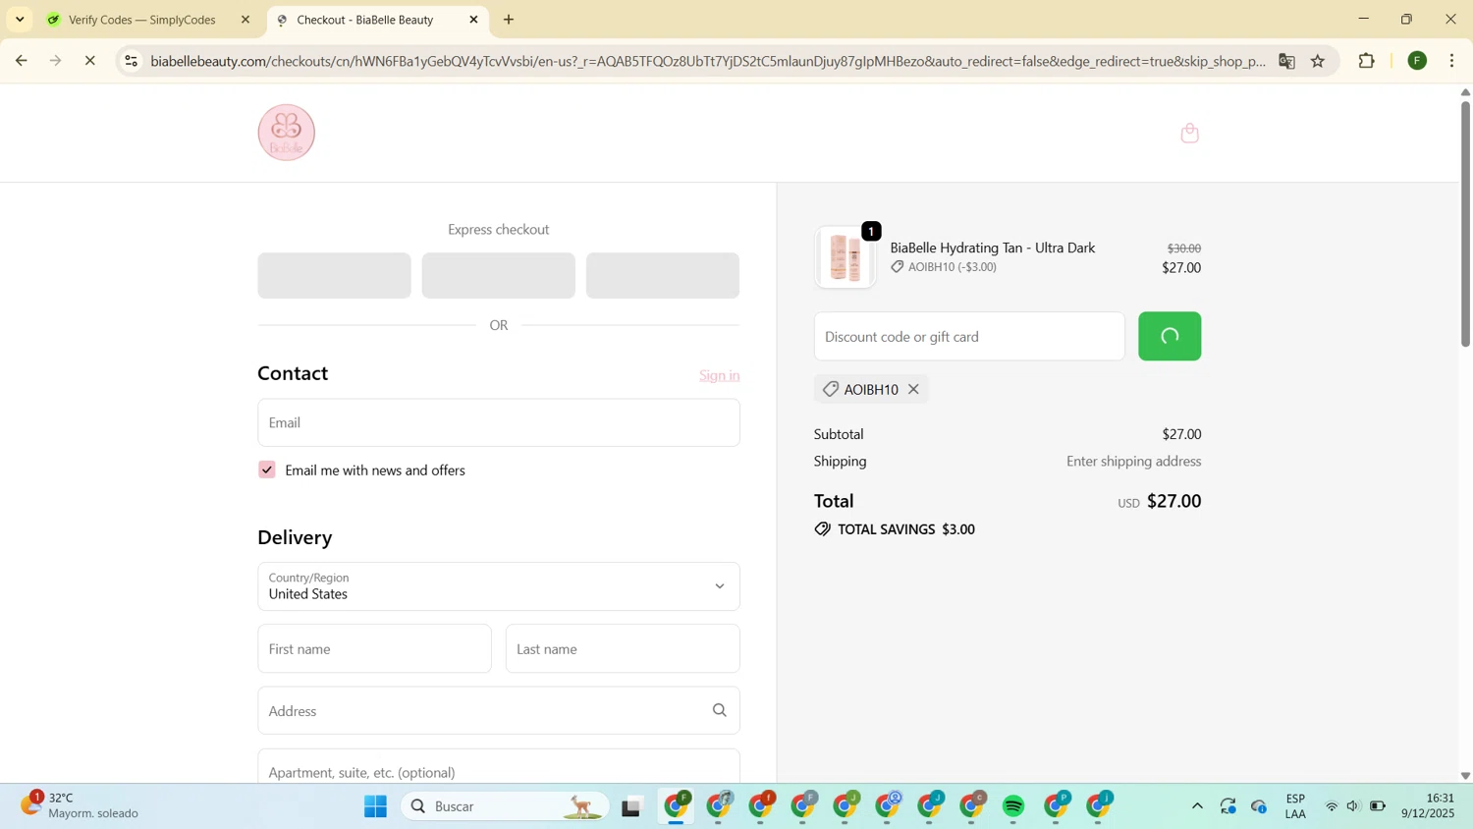The image size is (1473, 829).
Task: Go back to previous page
Action: pyautogui.click(x=21, y=61)
